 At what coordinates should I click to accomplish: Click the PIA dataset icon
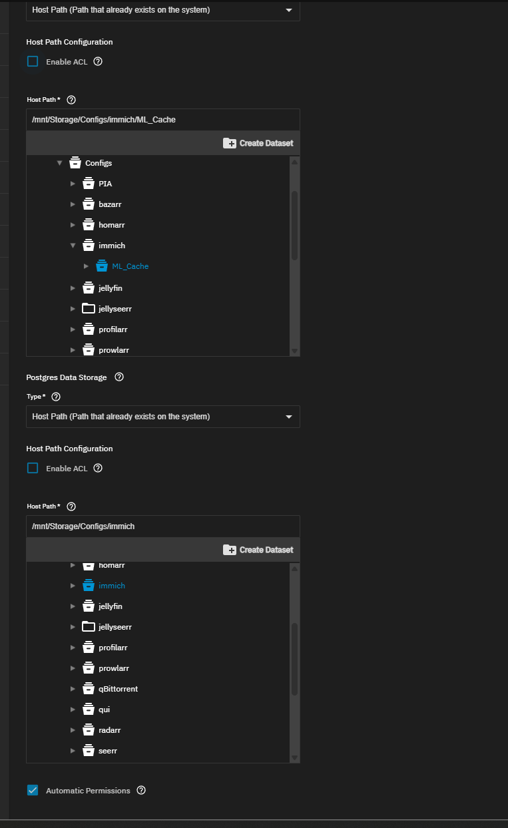click(x=89, y=183)
